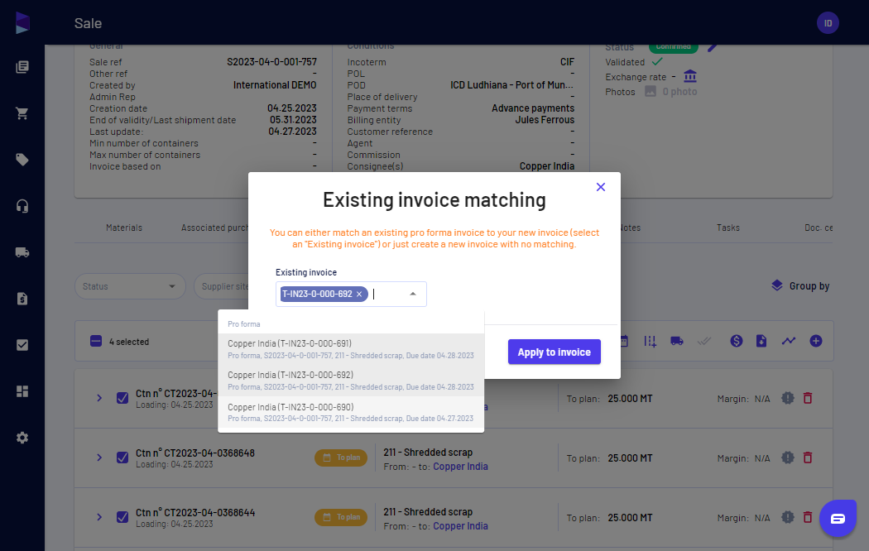Open the settings gear sidebar icon

pyautogui.click(x=22, y=438)
